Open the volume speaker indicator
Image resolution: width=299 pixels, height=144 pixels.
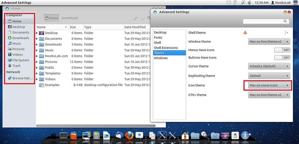coord(249,2)
